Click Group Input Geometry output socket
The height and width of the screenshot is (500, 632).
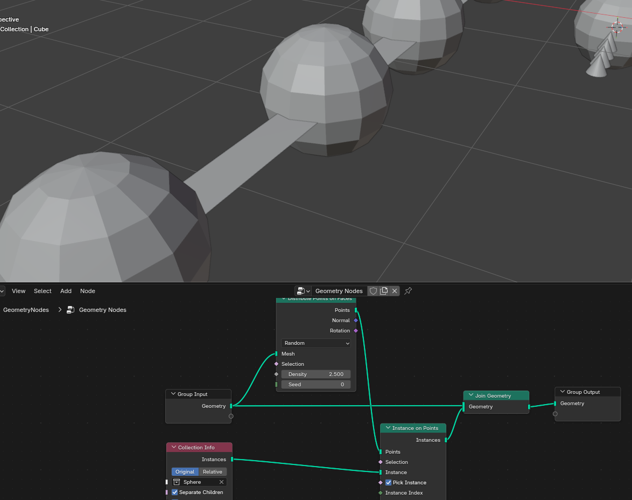(x=231, y=406)
